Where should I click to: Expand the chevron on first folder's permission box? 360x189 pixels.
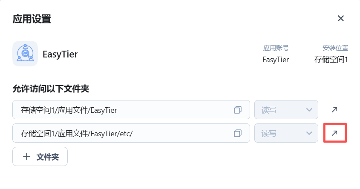coord(309,110)
